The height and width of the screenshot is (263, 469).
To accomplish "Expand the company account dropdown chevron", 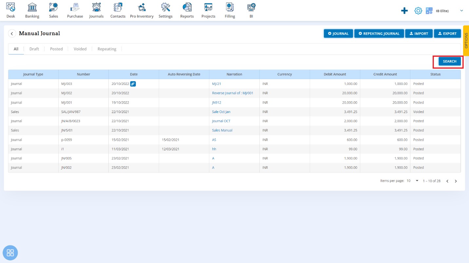I will point(461,11).
